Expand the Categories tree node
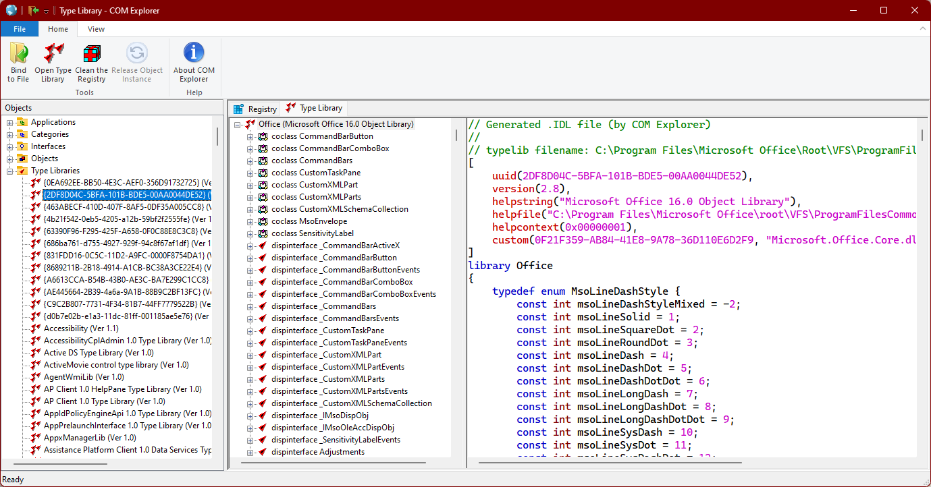 [10, 135]
